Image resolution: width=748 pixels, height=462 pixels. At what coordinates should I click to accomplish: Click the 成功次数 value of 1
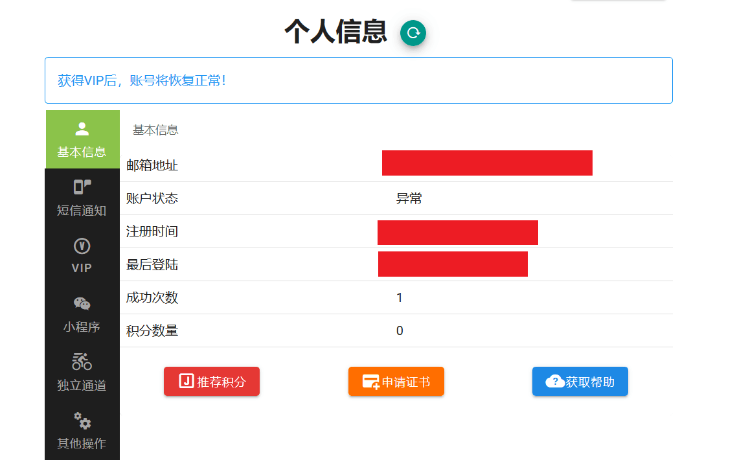pyautogui.click(x=400, y=298)
